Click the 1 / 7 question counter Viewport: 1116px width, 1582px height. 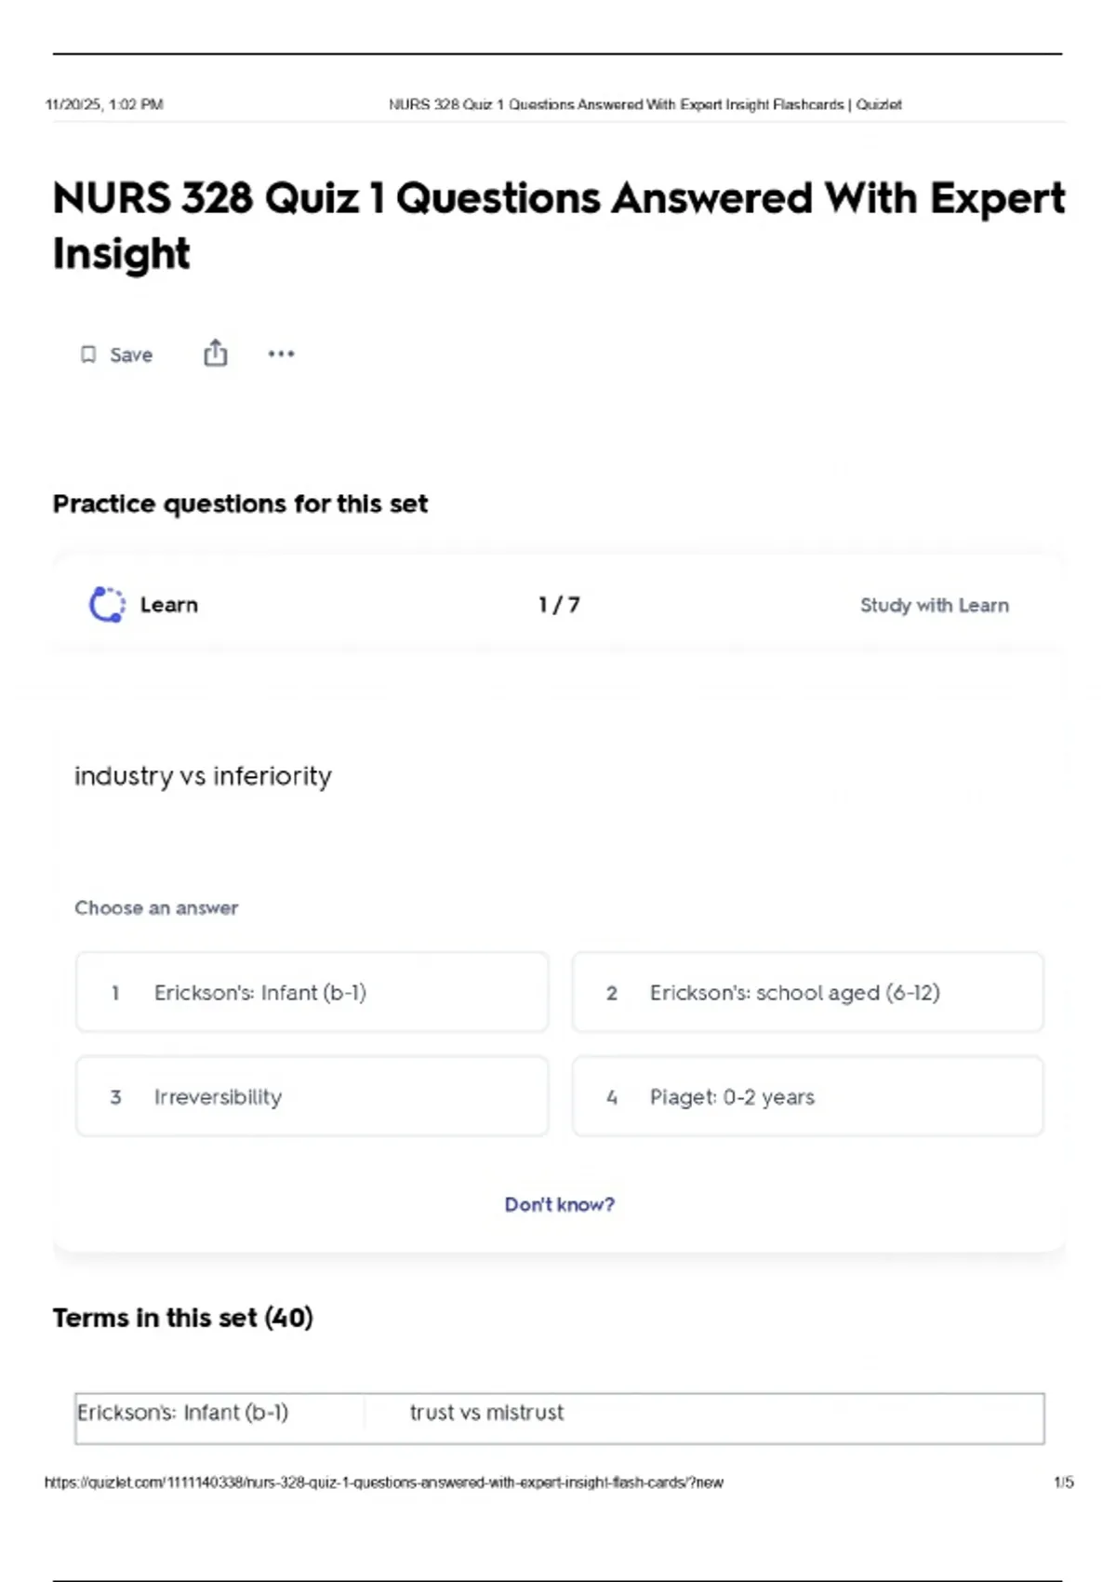click(x=559, y=605)
